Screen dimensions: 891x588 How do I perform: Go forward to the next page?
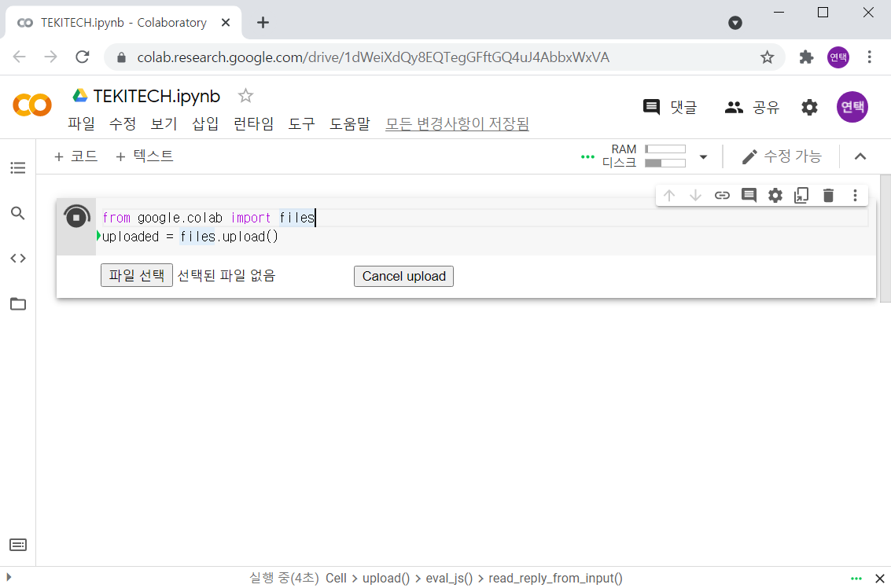(50, 57)
